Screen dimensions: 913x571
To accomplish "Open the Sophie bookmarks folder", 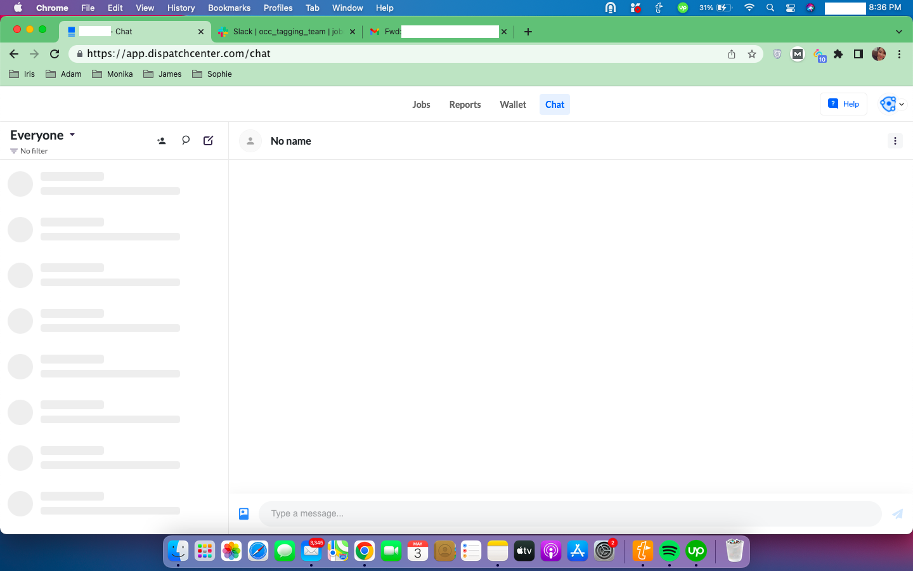I will click(x=212, y=74).
